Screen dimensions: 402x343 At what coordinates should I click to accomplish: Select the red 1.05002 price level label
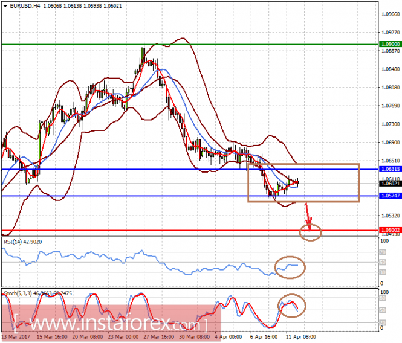click(x=390, y=230)
